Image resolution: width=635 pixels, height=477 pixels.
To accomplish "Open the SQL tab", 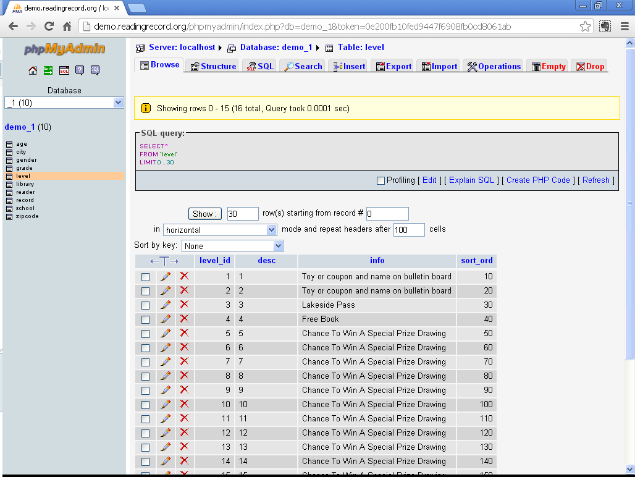I will coord(261,66).
